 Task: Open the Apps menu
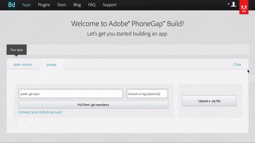point(26,5)
